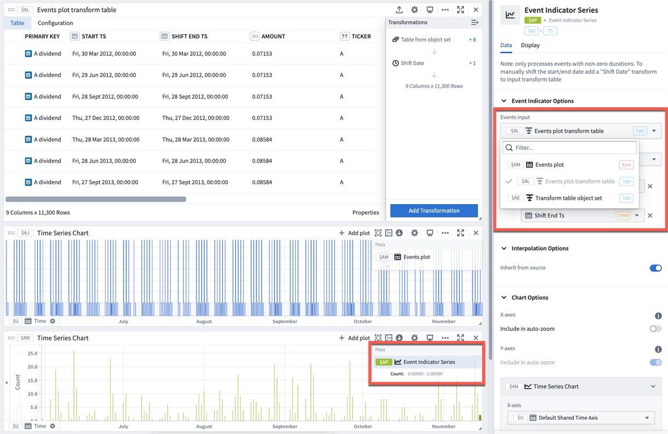Choose Events plot from dropdown list
This screenshot has height=434, width=668.
tap(570, 165)
